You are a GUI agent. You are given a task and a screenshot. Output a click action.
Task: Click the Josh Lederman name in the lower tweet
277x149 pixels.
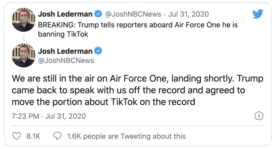(x=65, y=51)
